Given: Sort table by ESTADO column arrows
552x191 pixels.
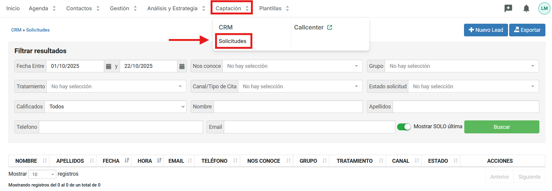Looking at the screenshot, I should 456,161.
